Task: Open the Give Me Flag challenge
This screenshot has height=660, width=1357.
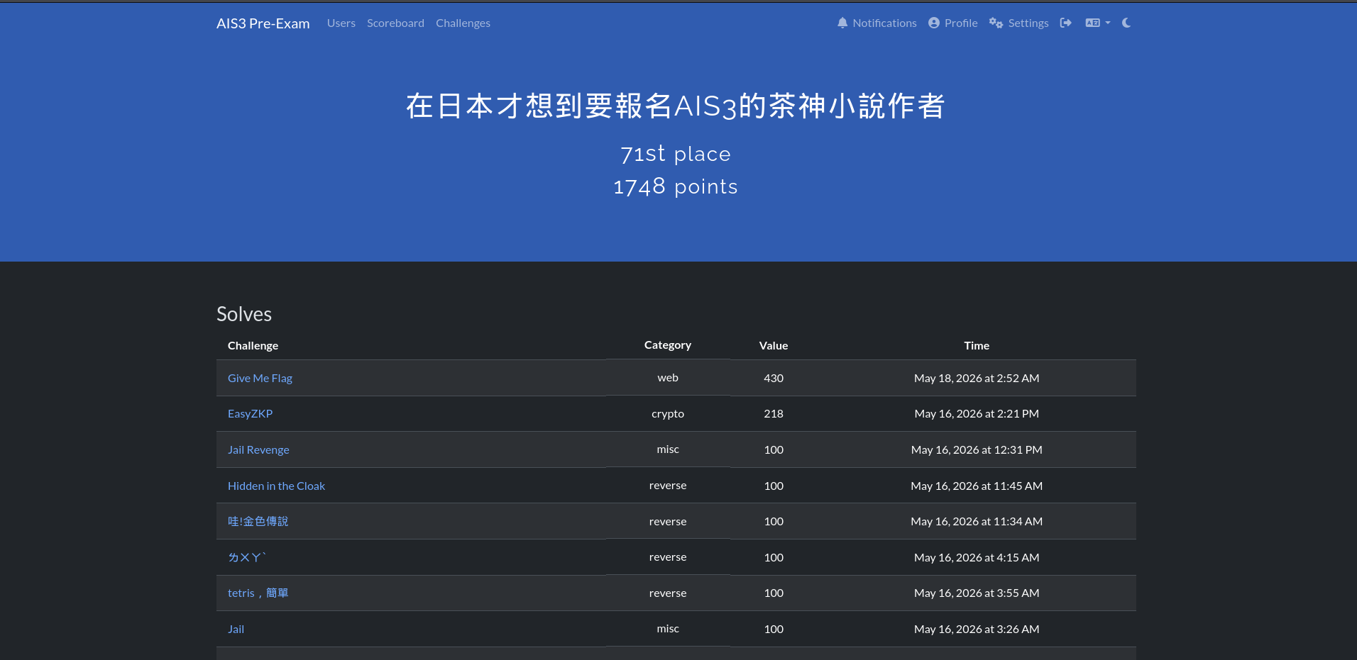Action: tap(260, 379)
